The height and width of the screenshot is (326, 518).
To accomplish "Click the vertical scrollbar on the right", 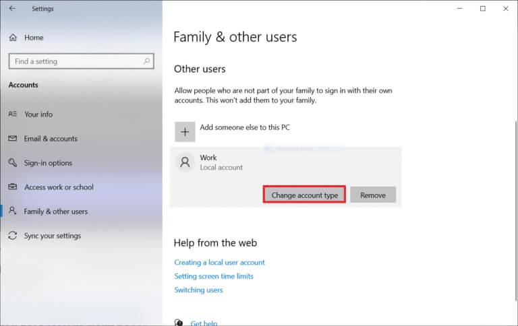I will click(516, 211).
